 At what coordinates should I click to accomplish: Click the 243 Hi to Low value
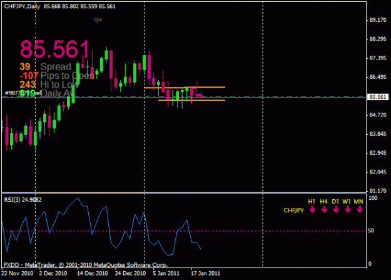28,85
